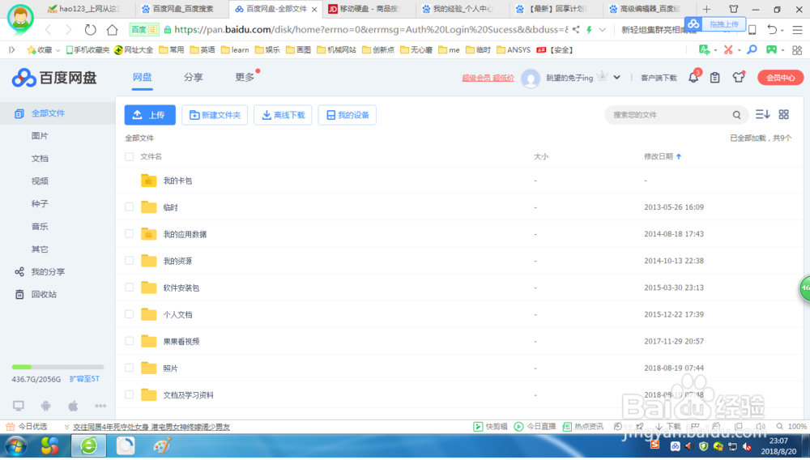The width and height of the screenshot is (810, 460).
Task: Switch to the 网盘 tab
Action: coord(142,78)
